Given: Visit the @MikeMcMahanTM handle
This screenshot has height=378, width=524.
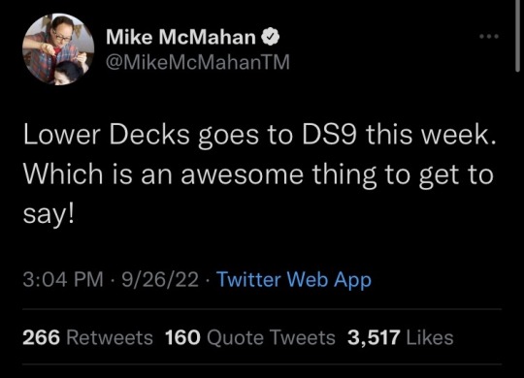Looking at the screenshot, I should click(x=198, y=62).
